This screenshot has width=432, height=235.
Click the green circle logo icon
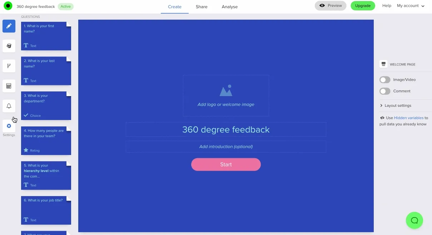tap(8, 6)
